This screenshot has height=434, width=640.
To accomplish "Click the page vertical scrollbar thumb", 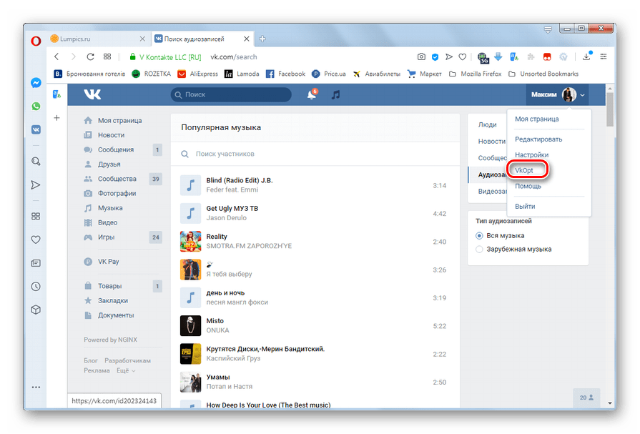I will pyautogui.click(x=610, y=109).
